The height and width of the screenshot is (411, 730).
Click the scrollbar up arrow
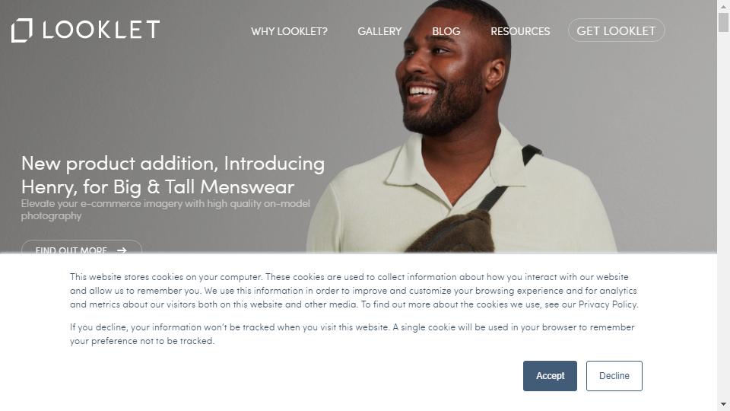(x=723, y=6)
